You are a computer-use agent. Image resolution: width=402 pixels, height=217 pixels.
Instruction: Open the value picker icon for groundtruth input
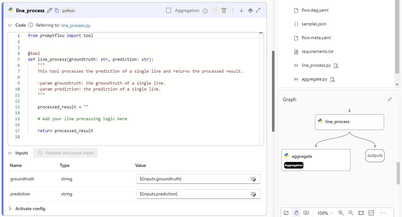click(253, 179)
